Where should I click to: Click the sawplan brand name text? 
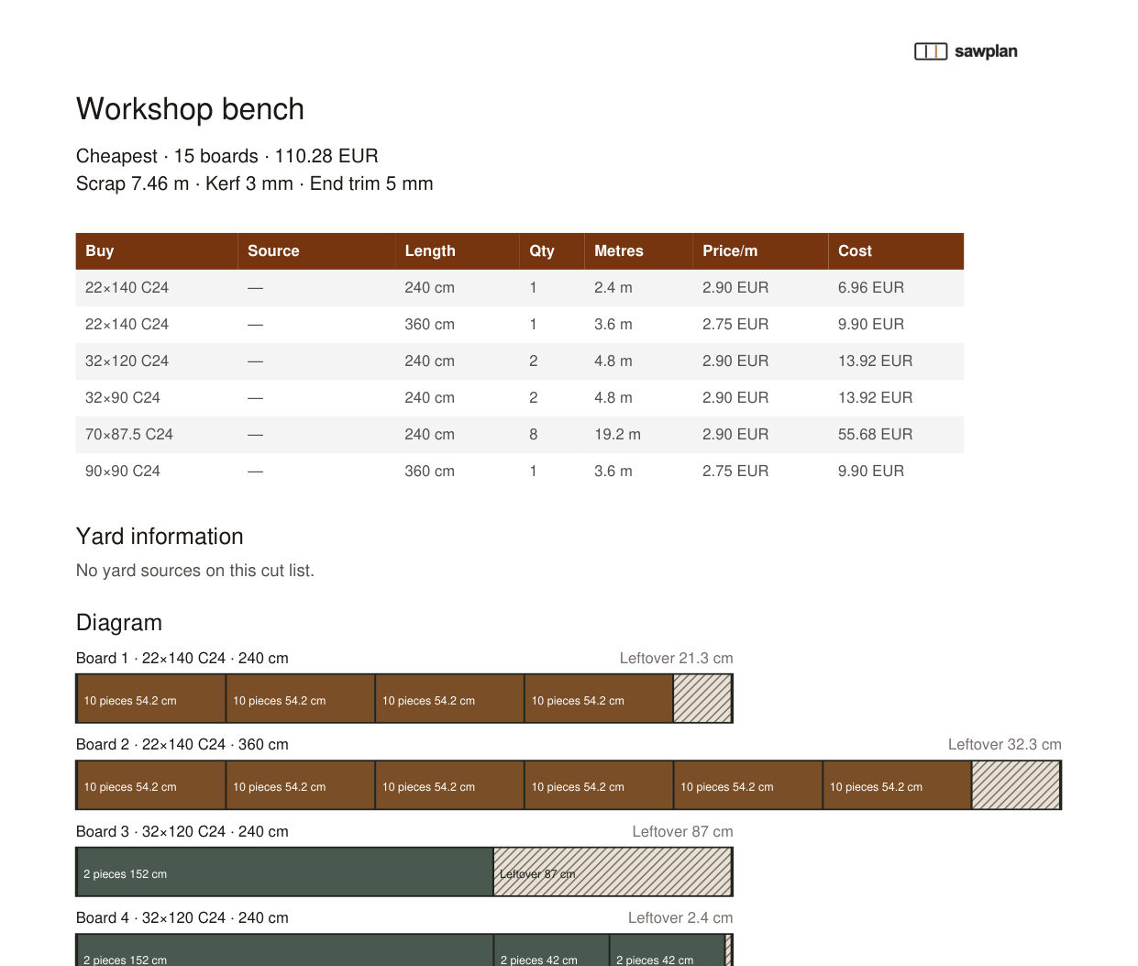tap(986, 51)
